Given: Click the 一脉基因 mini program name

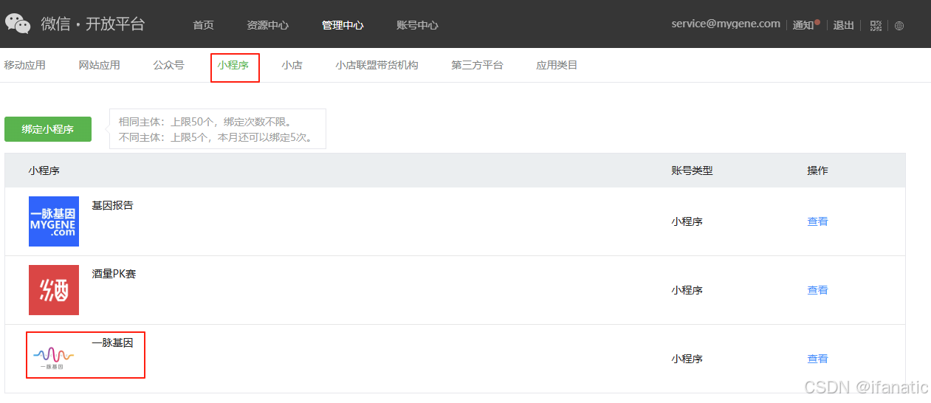Looking at the screenshot, I should (x=112, y=342).
